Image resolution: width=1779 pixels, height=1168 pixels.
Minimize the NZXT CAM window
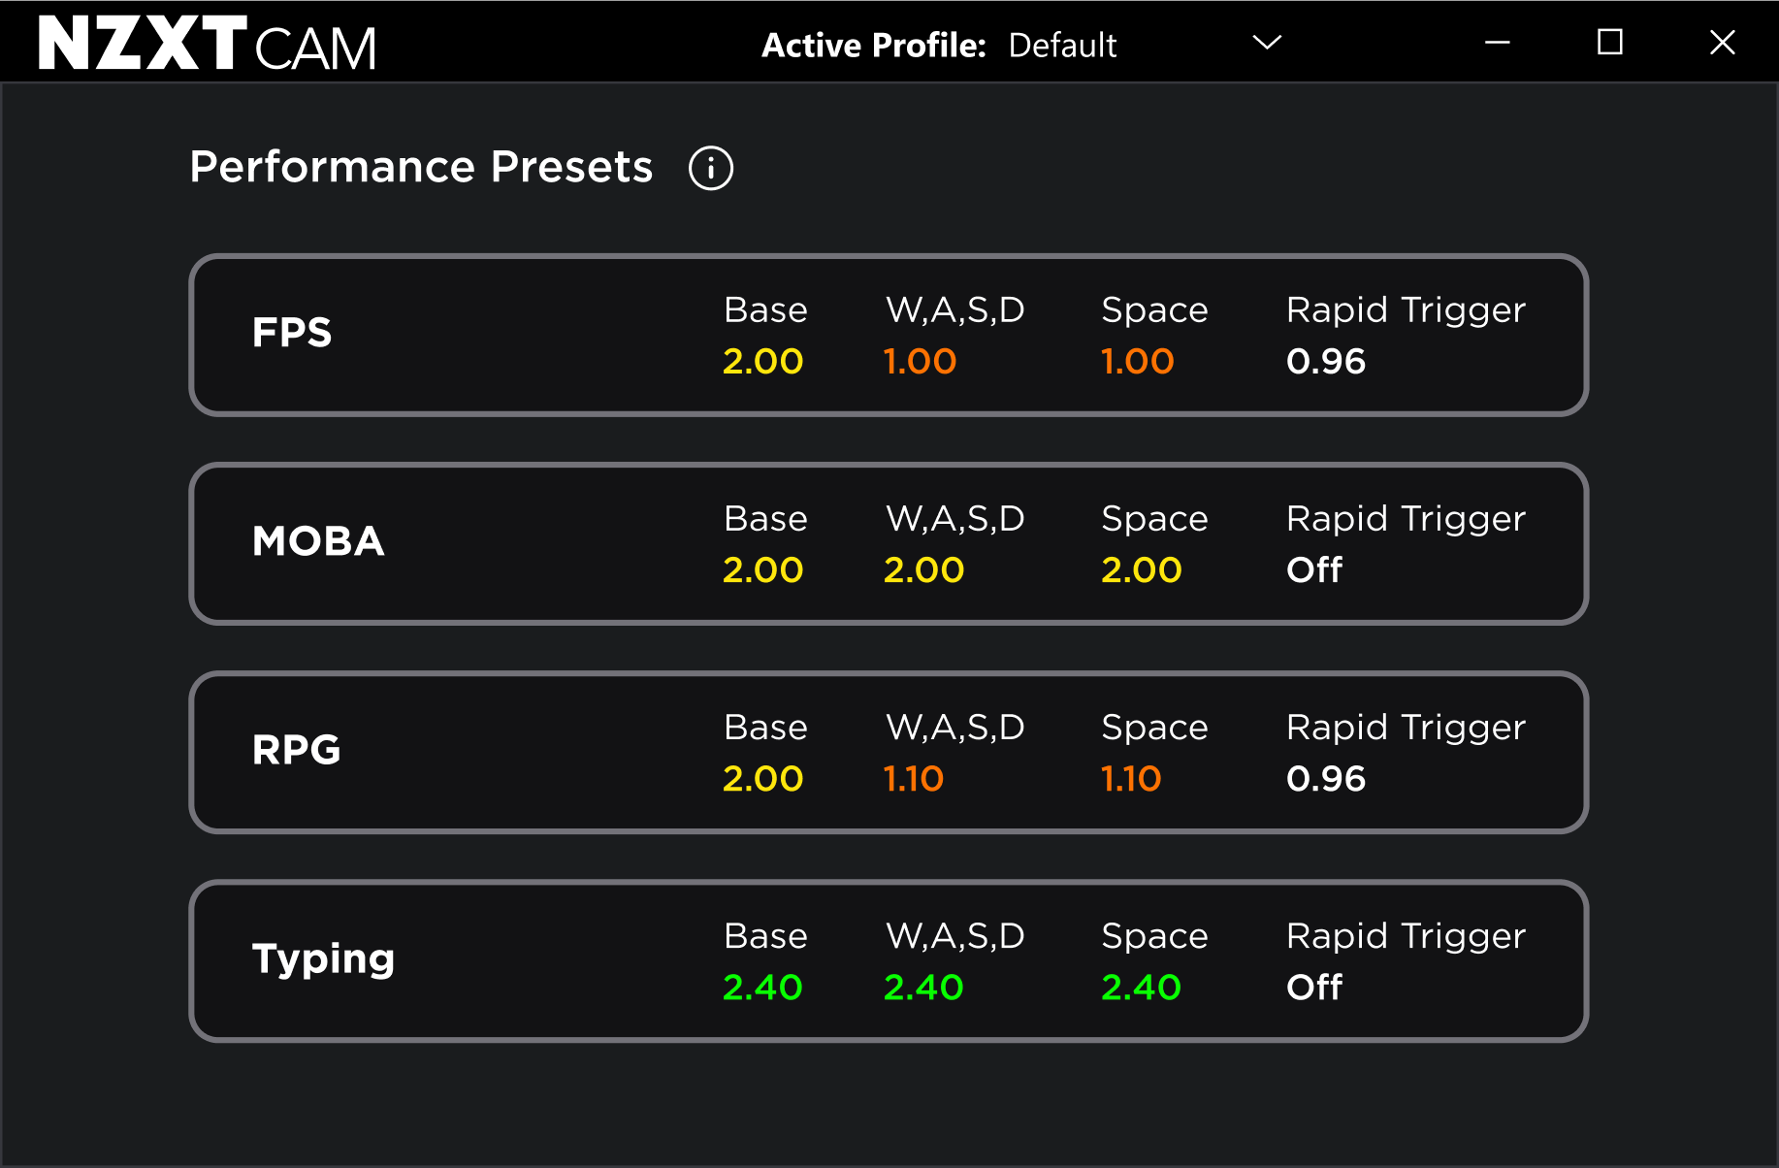click(x=1498, y=43)
